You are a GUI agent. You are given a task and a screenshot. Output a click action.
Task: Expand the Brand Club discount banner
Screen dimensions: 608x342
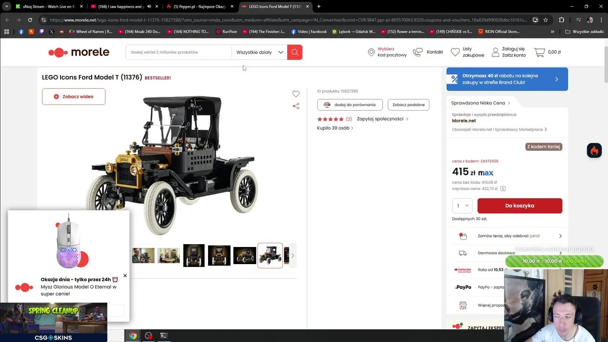pos(507,79)
